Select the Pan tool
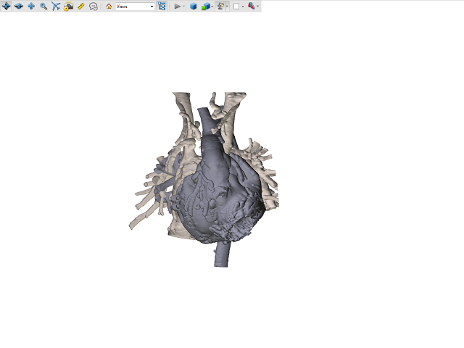This screenshot has width=464, height=348. click(x=31, y=7)
